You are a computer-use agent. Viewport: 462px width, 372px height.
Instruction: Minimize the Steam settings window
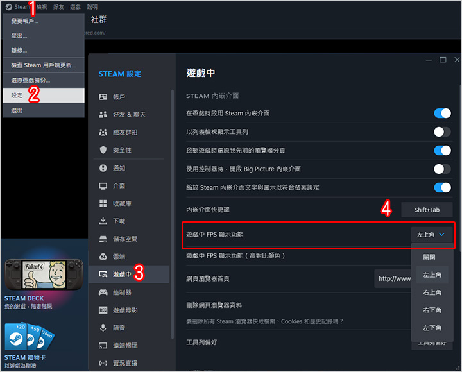point(429,60)
